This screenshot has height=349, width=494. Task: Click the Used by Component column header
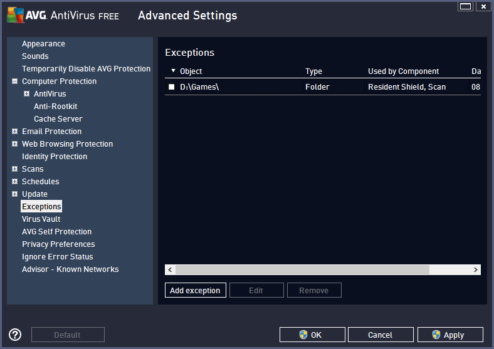[x=403, y=71]
